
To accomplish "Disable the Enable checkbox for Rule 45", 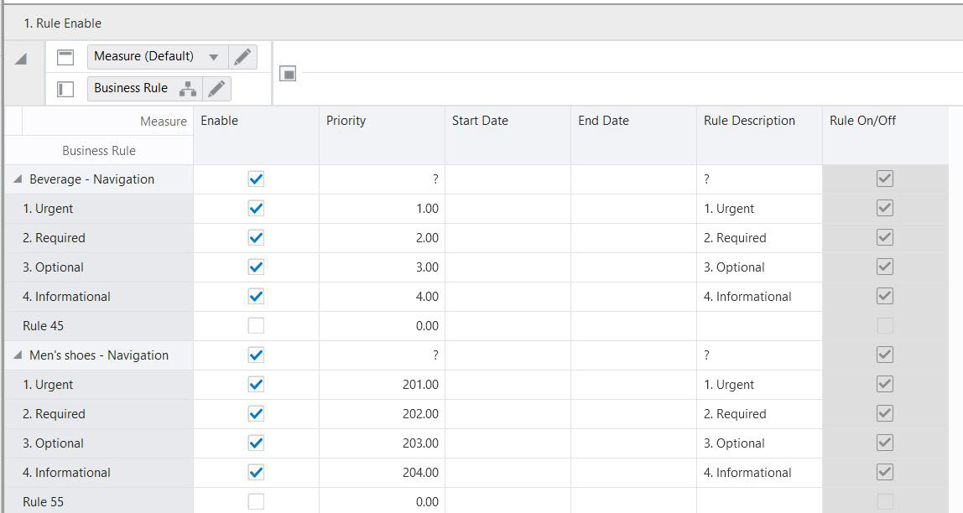I will pyautogui.click(x=258, y=325).
